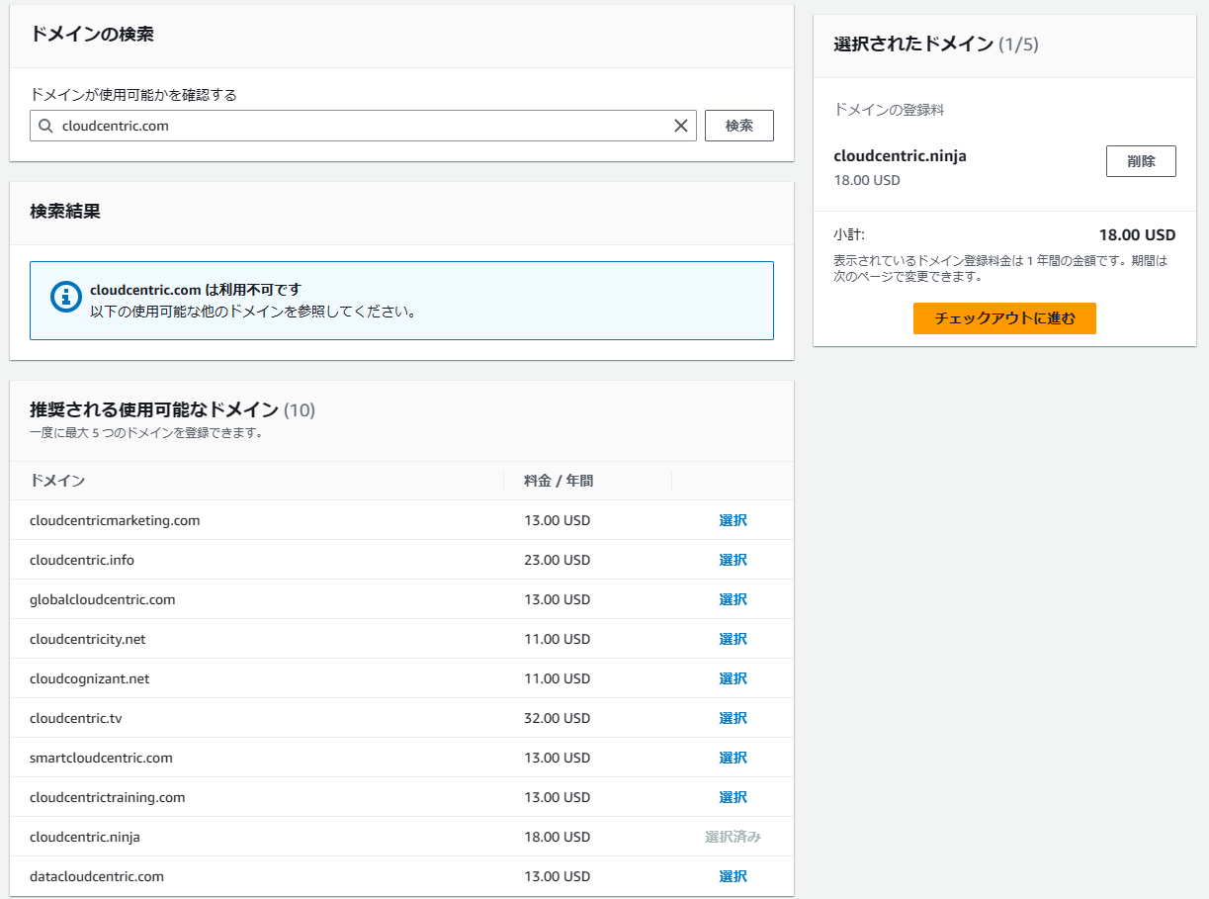Remove cloudcentric.ninja with the 削除 button
Screen dimensions: 1209x899
click(x=1141, y=161)
